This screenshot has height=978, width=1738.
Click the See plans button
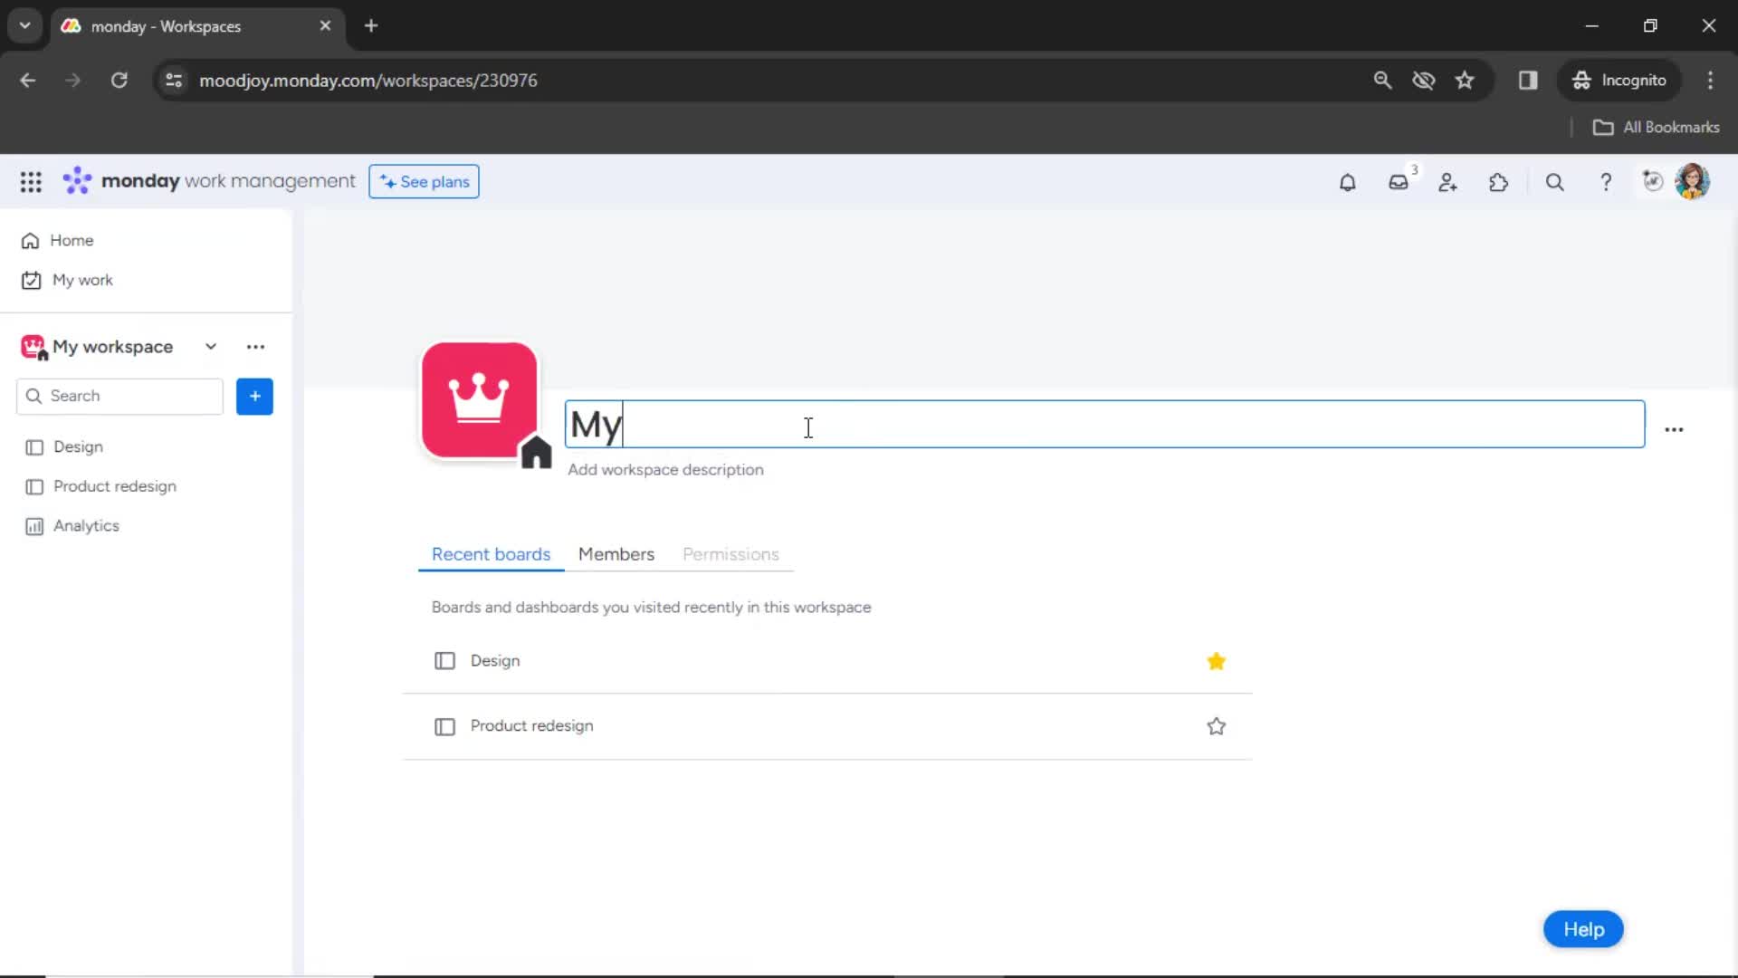(424, 181)
